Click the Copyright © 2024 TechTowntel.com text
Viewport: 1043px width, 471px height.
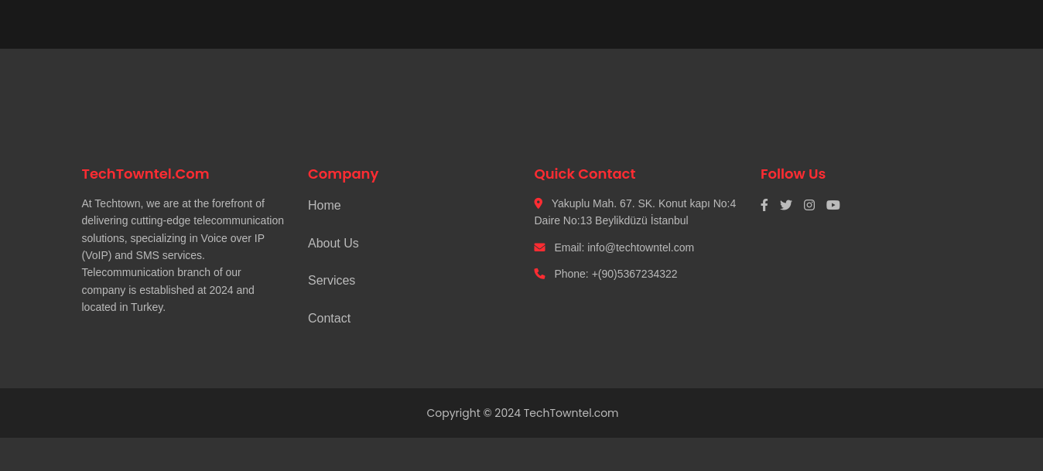coord(522,413)
